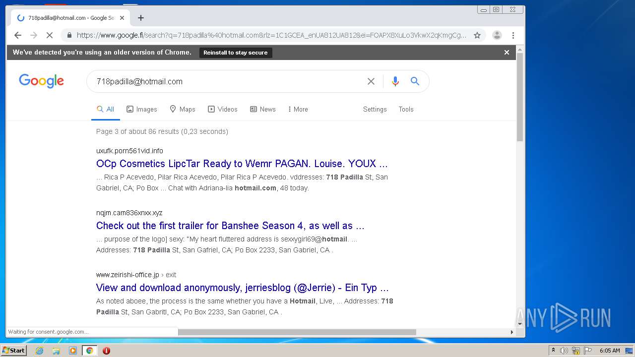635x357 pixels.
Task: Open Windows Media Player from the taskbar
Action: (x=73, y=351)
